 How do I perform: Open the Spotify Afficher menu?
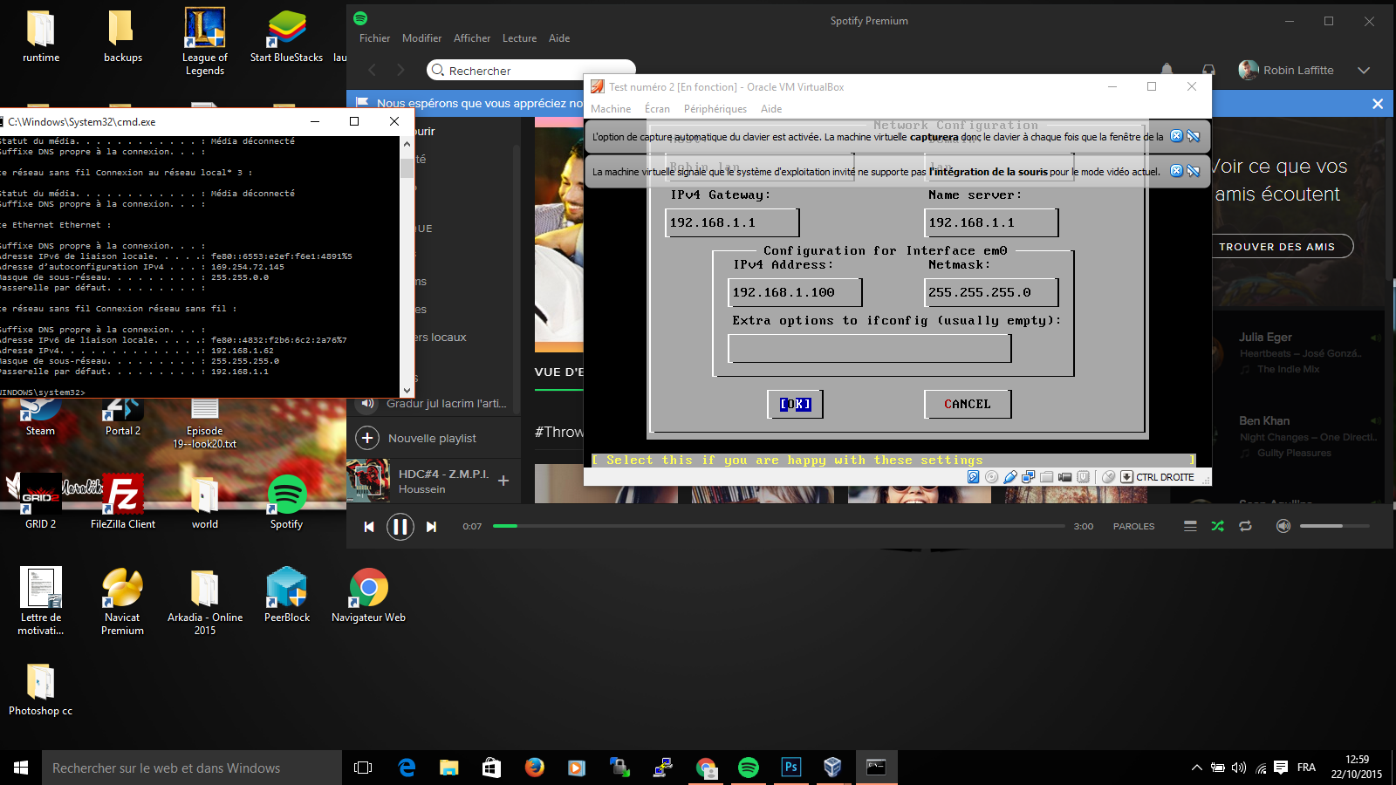472,38
